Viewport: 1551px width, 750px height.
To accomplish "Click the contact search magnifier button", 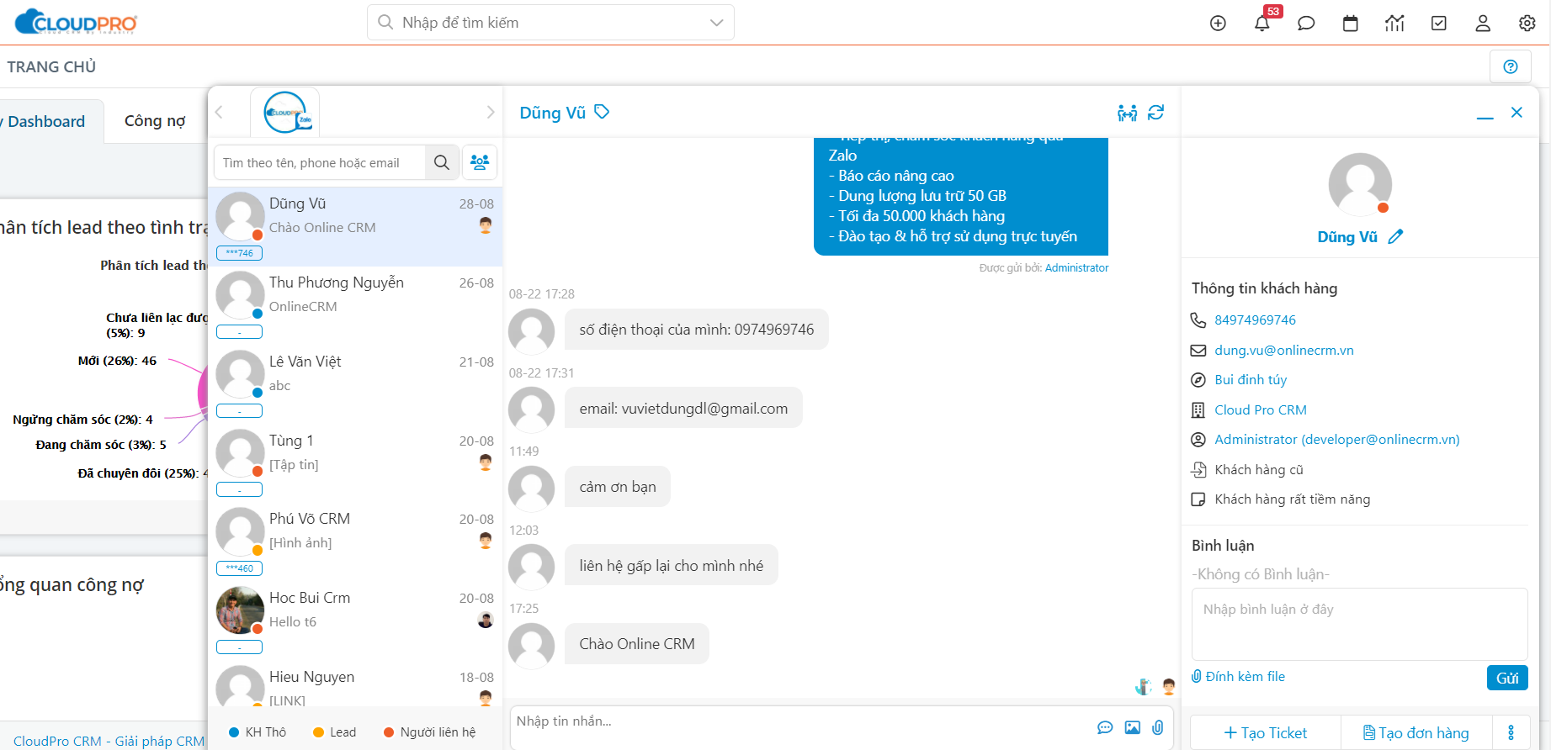I will (x=442, y=162).
